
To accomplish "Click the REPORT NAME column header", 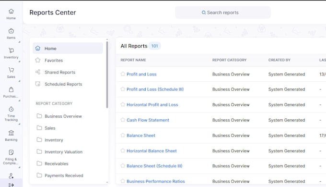I will pos(133,60).
